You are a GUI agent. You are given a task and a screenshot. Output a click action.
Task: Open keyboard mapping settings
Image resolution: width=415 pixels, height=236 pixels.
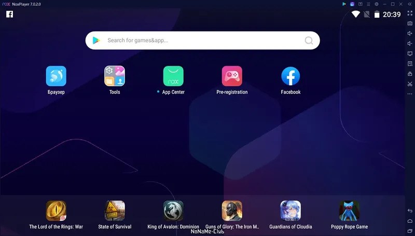coord(410,23)
